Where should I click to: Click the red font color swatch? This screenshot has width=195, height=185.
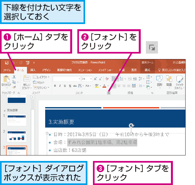[x=104, y=86]
